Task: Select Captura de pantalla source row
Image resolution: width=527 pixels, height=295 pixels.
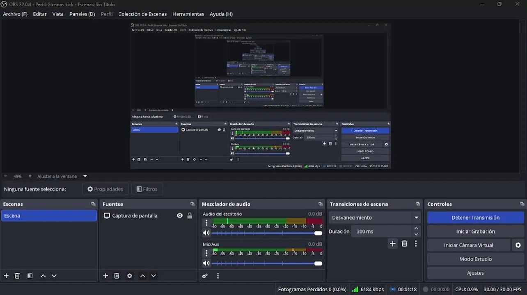Action: pyautogui.click(x=148, y=216)
